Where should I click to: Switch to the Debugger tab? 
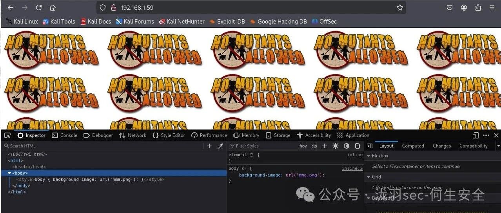(98, 135)
